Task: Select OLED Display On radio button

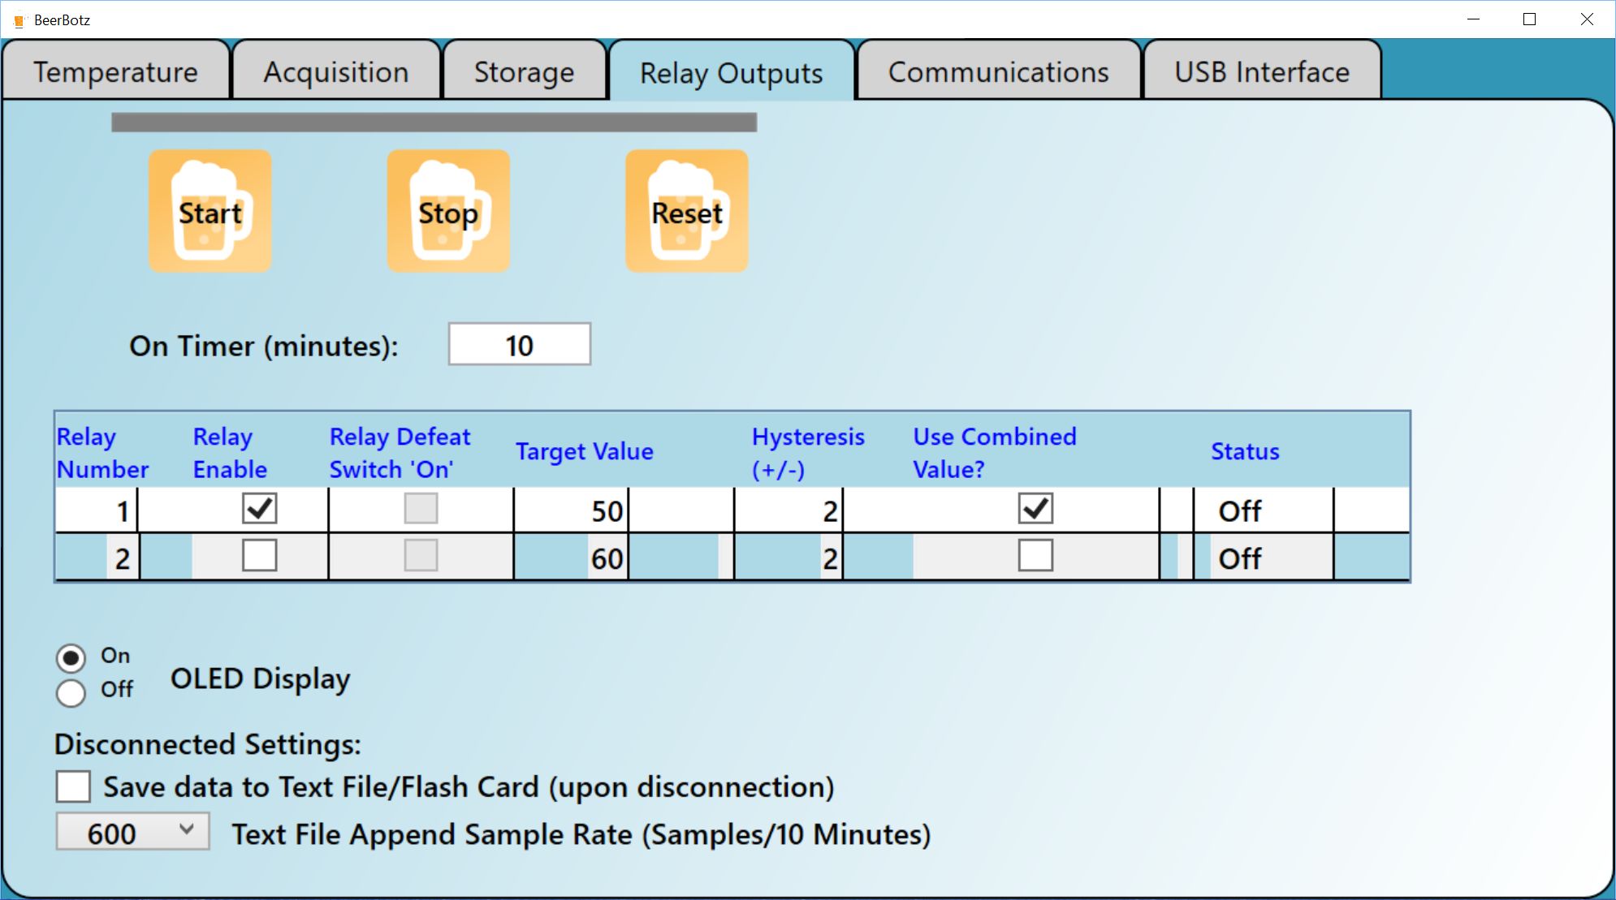Action: (x=71, y=658)
